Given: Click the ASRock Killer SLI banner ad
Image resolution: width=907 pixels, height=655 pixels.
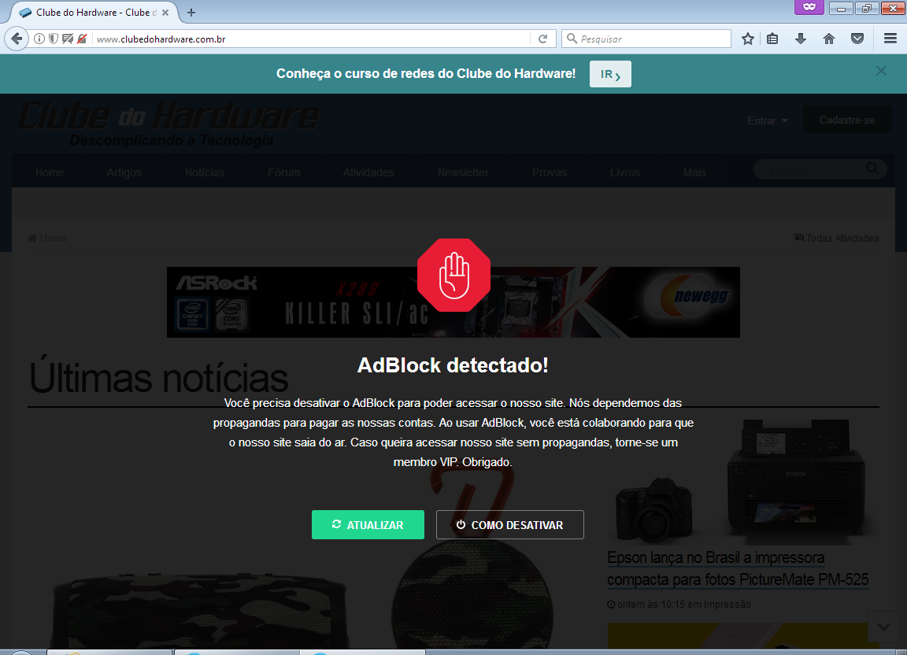Looking at the screenshot, I should [453, 302].
